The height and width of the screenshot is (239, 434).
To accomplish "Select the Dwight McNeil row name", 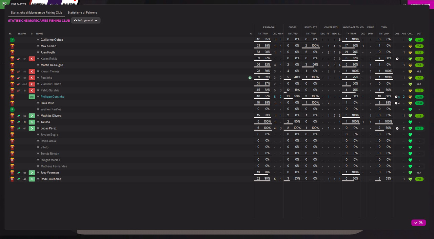I will coord(50,160).
